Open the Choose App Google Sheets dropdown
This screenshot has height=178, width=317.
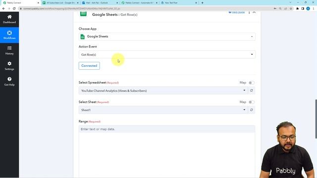(167, 37)
